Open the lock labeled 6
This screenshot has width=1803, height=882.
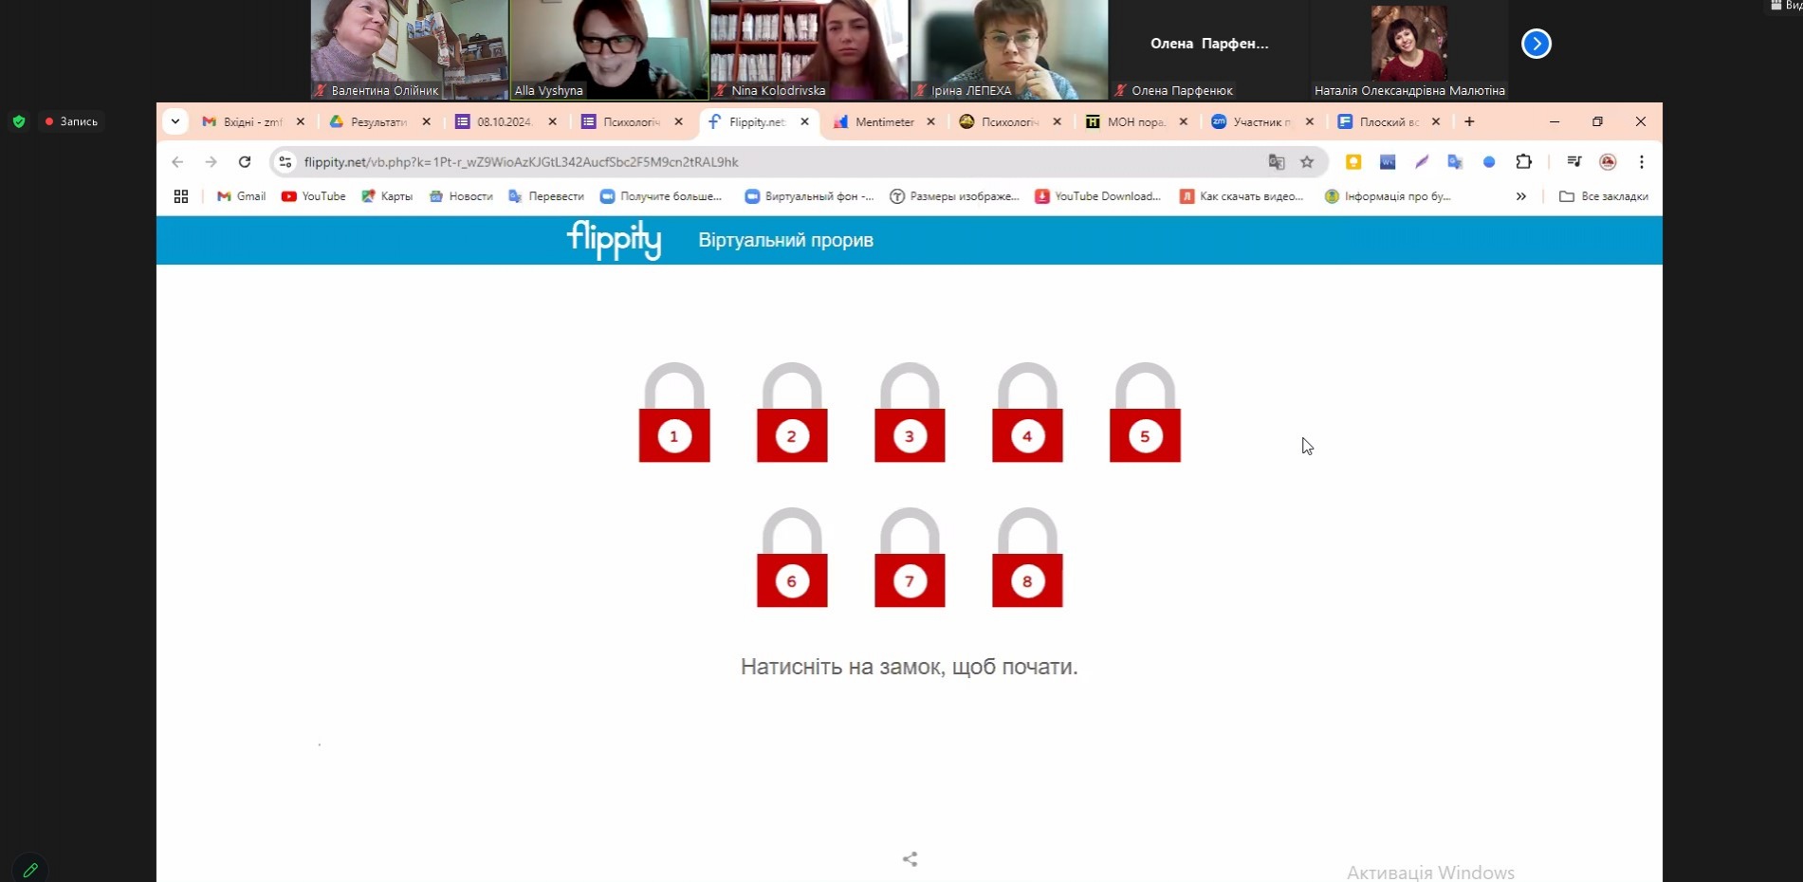792,558
